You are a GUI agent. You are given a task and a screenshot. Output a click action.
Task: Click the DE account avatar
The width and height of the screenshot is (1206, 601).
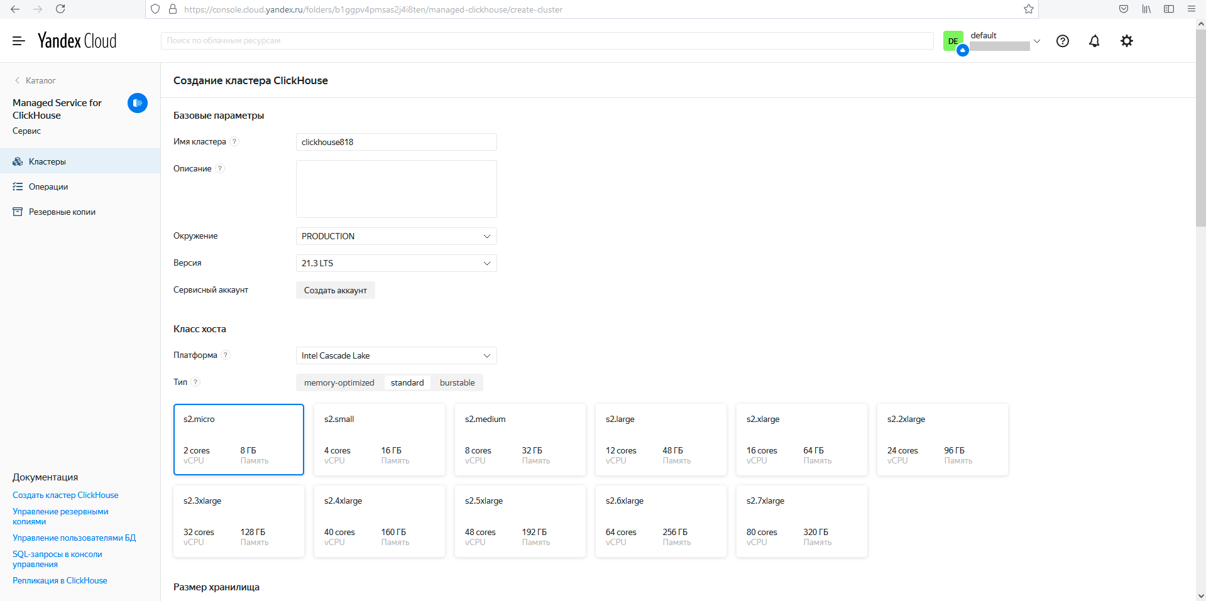click(x=954, y=41)
